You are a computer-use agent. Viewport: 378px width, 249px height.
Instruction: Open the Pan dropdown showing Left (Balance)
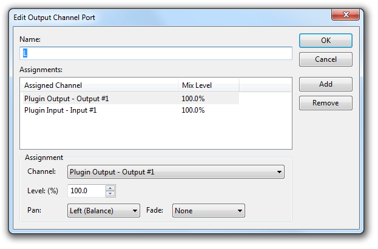(103, 211)
